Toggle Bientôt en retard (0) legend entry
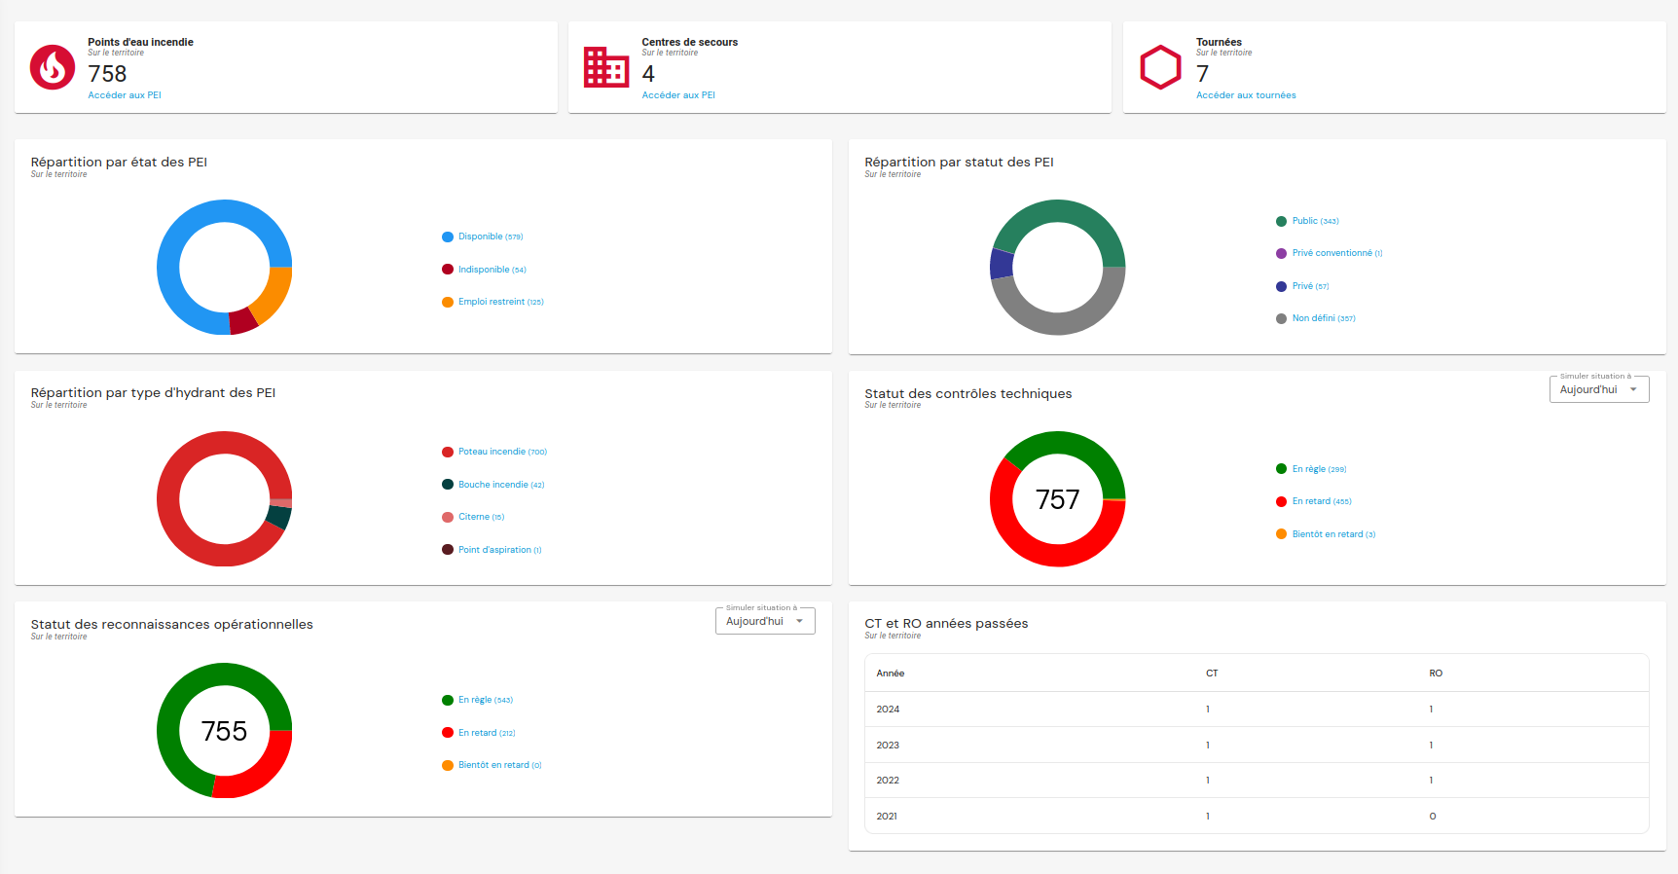The width and height of the screenshot is (1678, 874). point(492,765)
